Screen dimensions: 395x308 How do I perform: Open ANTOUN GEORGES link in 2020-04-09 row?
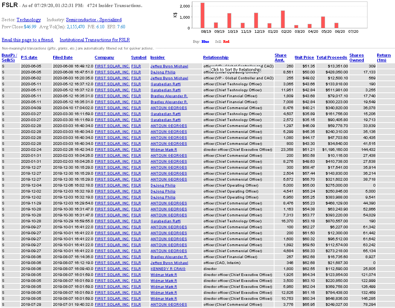pos(169,108)
